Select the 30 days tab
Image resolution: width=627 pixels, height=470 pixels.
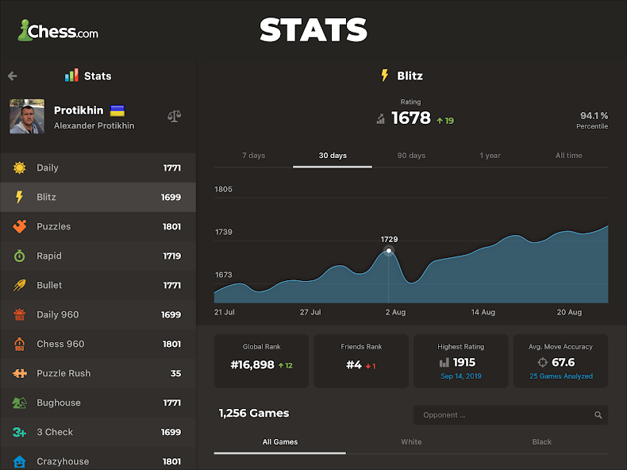click(333, 156)
